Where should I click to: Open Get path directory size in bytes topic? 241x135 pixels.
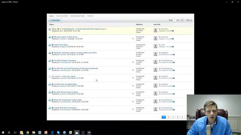(x=66, y=92)
